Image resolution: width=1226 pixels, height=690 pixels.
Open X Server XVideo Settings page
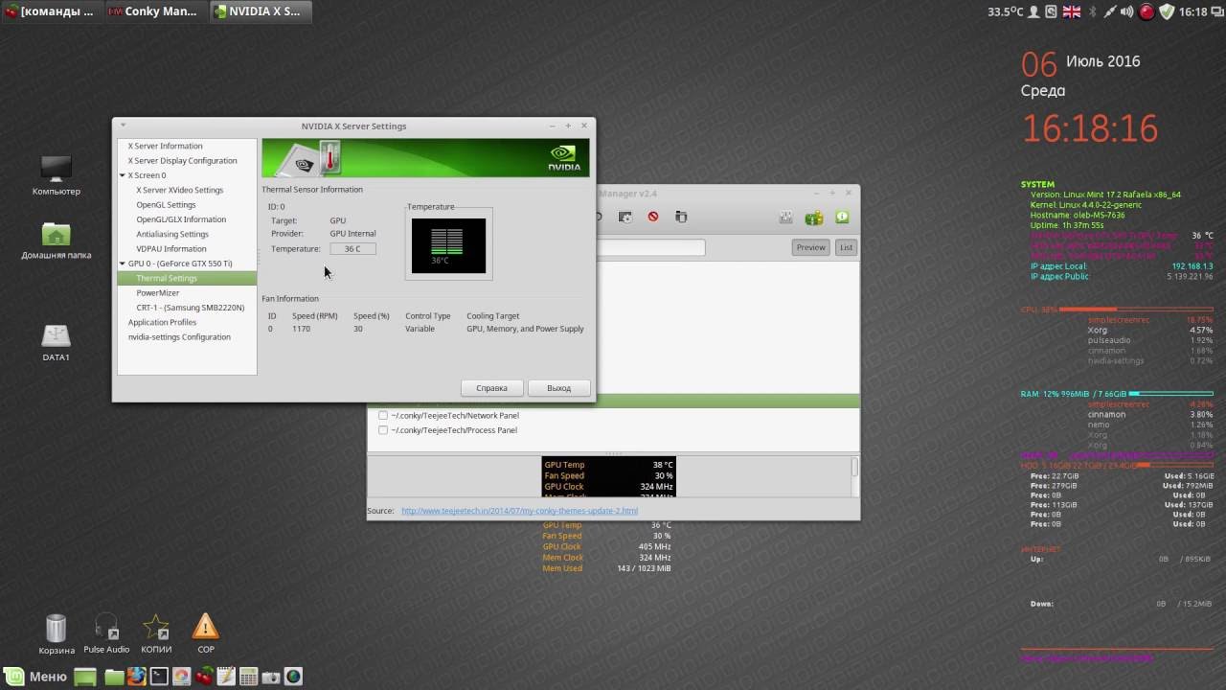click(x=179, y=190)
